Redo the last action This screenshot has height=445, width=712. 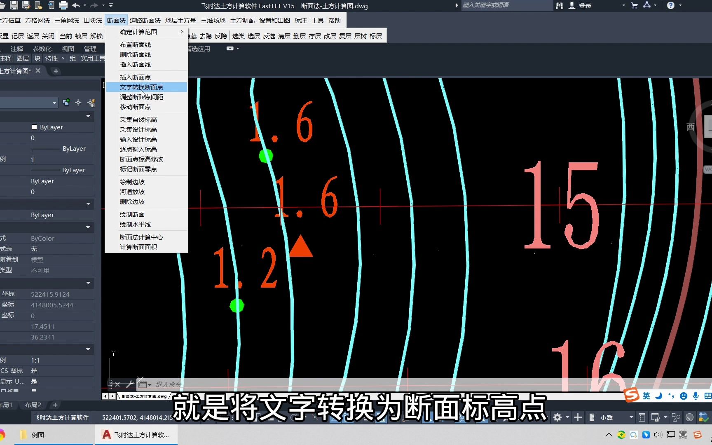[95, 5]
